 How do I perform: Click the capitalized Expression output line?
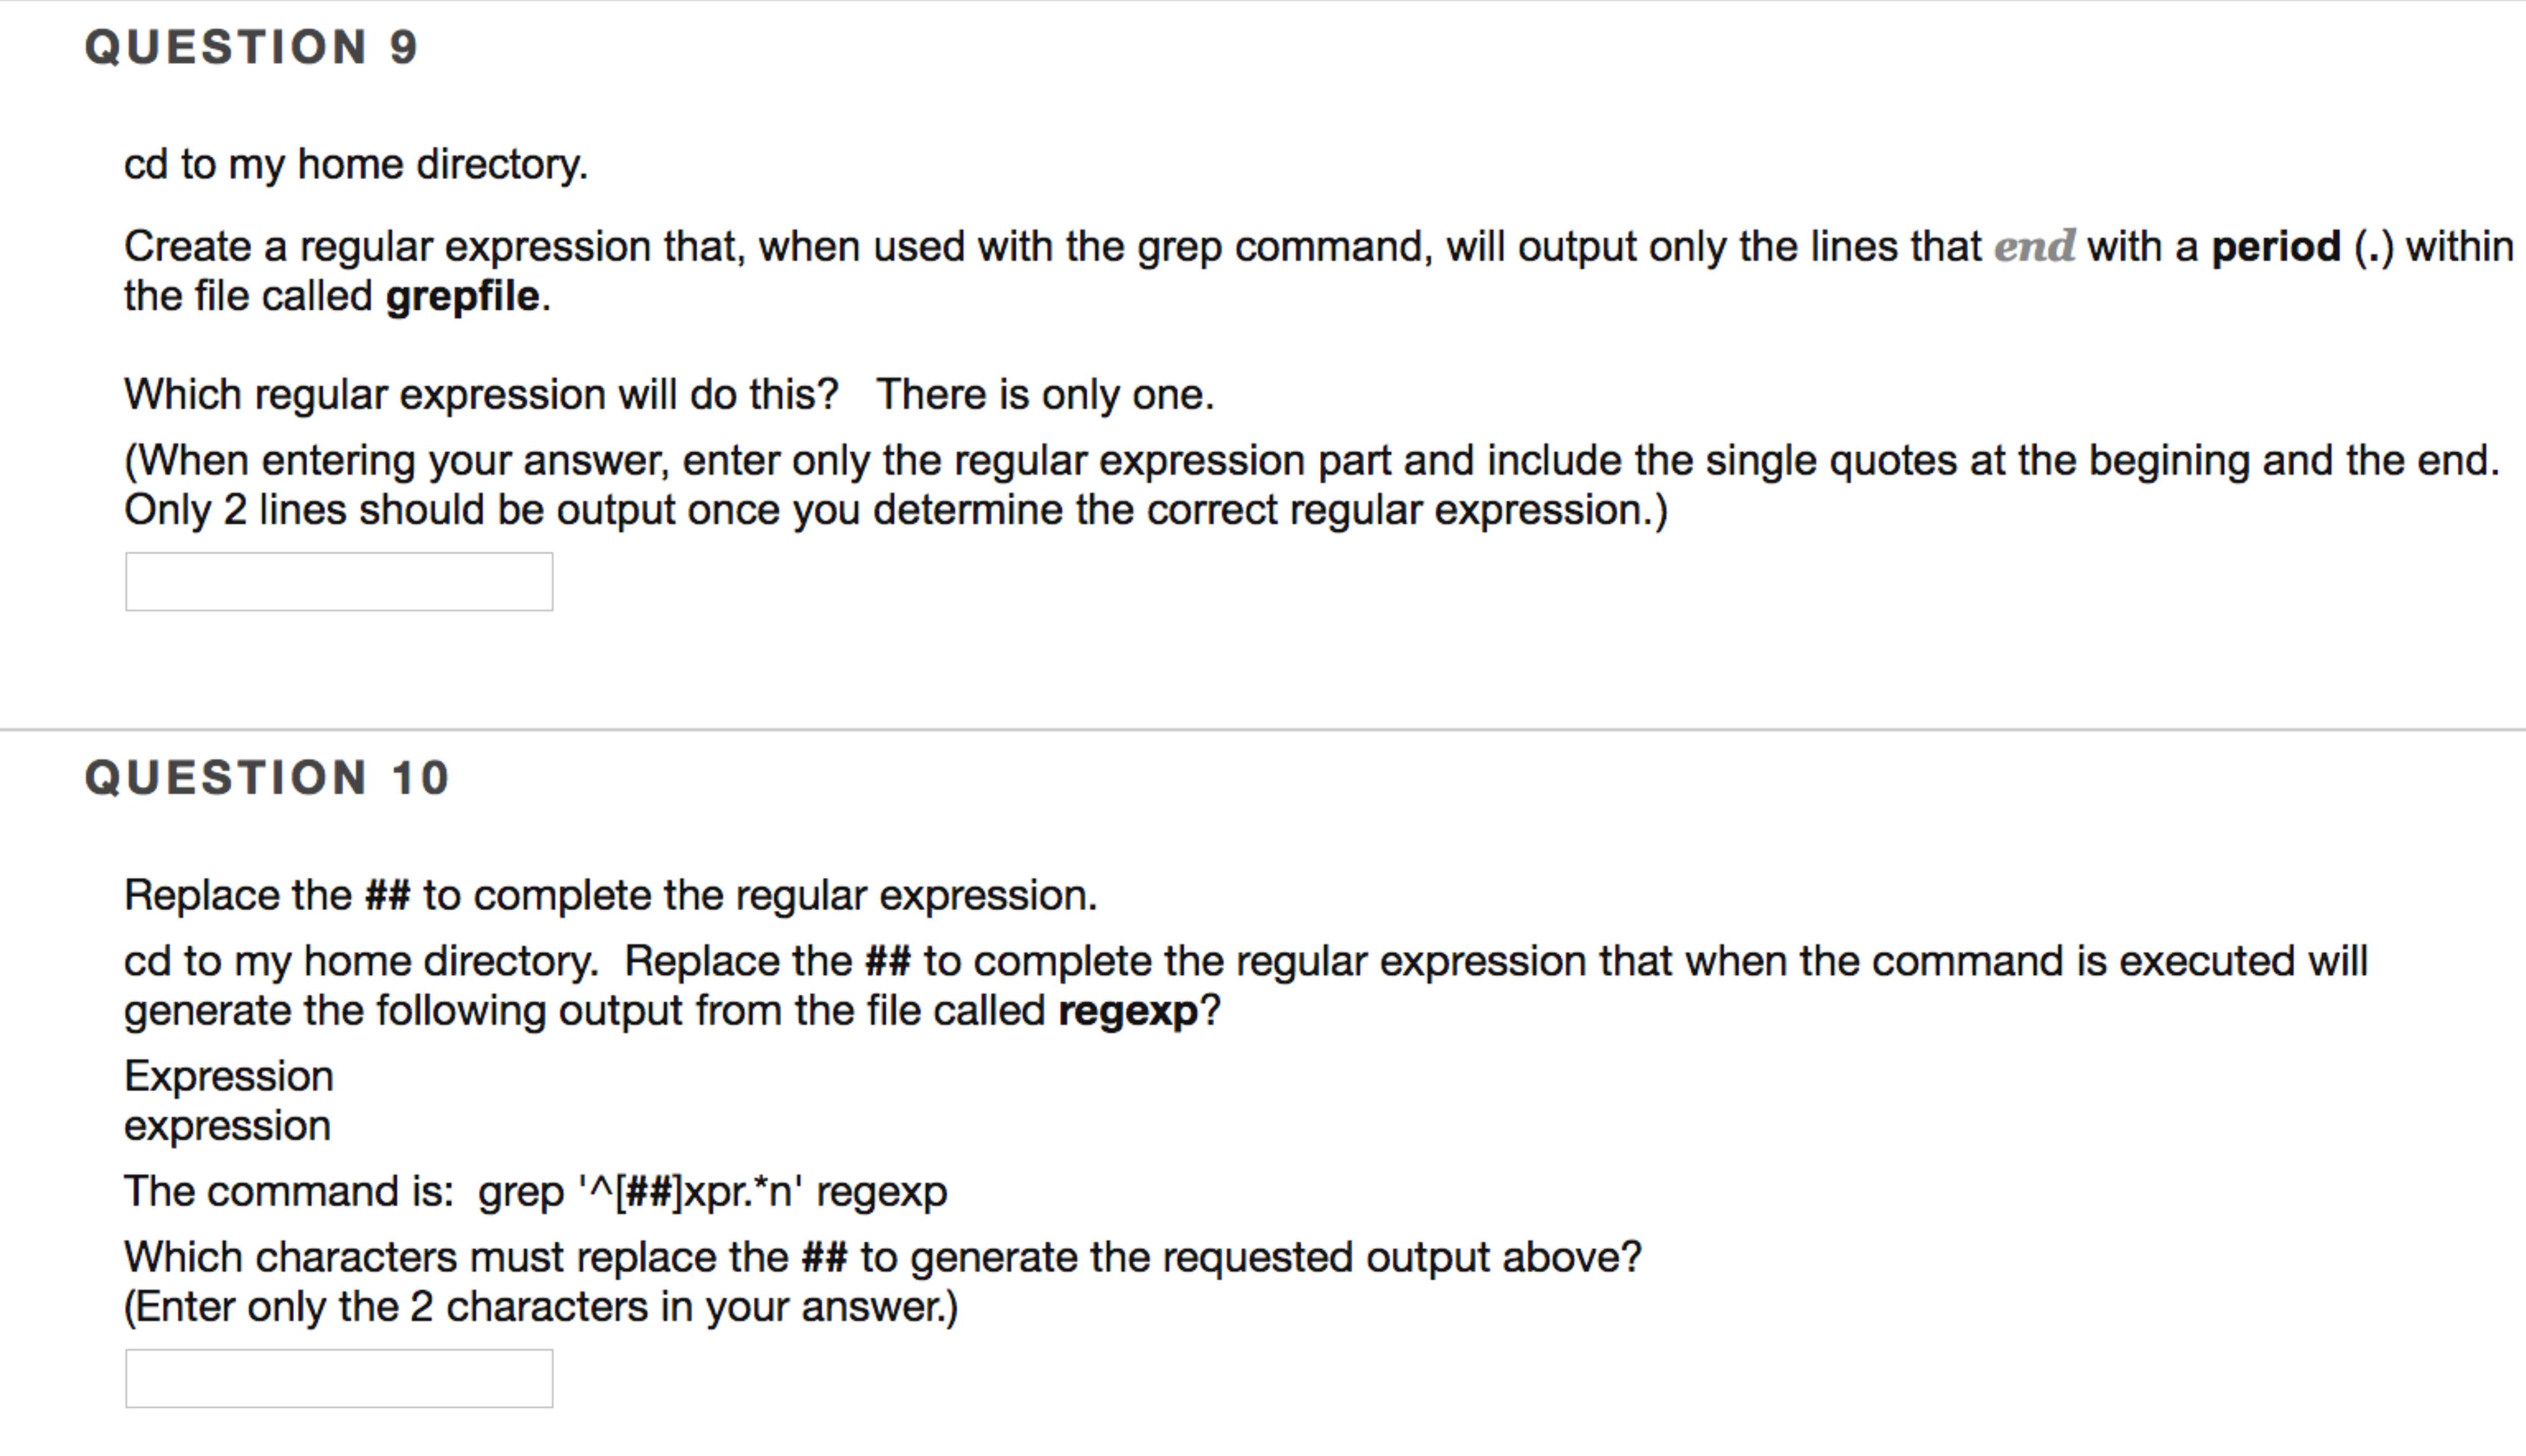point(229,1076)
